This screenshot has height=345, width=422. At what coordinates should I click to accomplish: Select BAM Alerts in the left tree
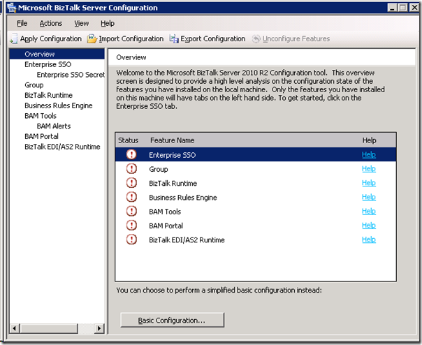[x=53, y=126]
